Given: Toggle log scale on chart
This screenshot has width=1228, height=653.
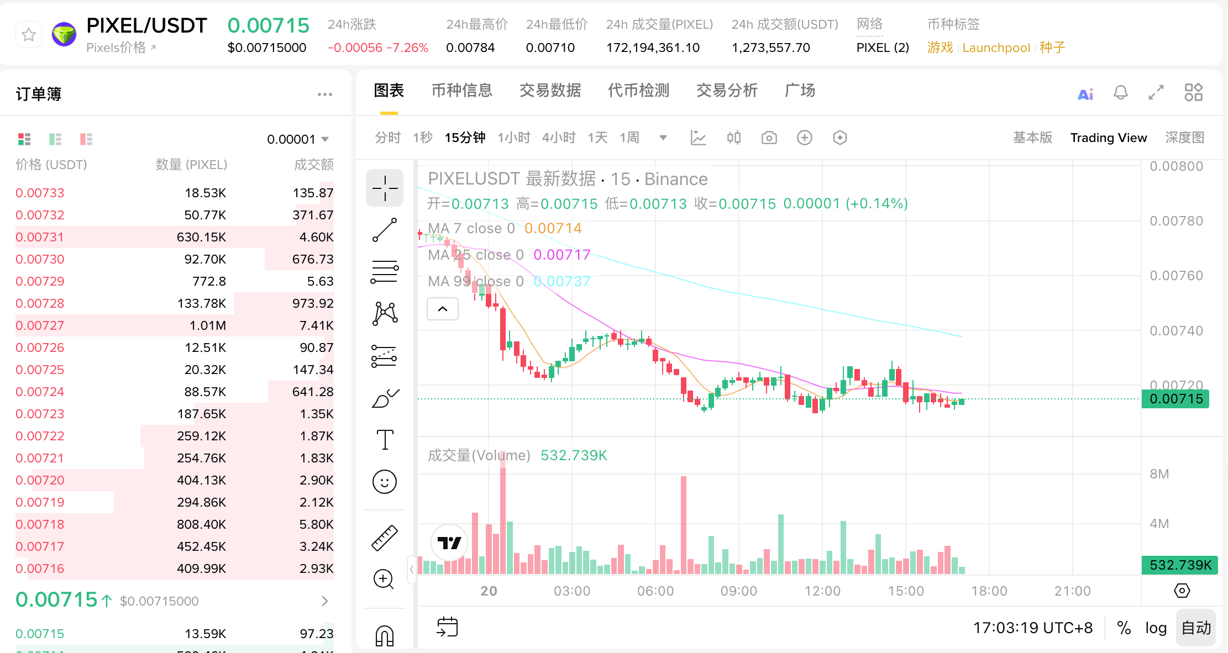Looking at the screenshot, I should coord(1156,628).
